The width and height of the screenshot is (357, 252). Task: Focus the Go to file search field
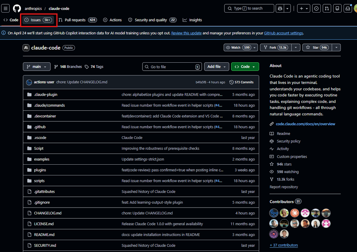[x=172, y=67]
